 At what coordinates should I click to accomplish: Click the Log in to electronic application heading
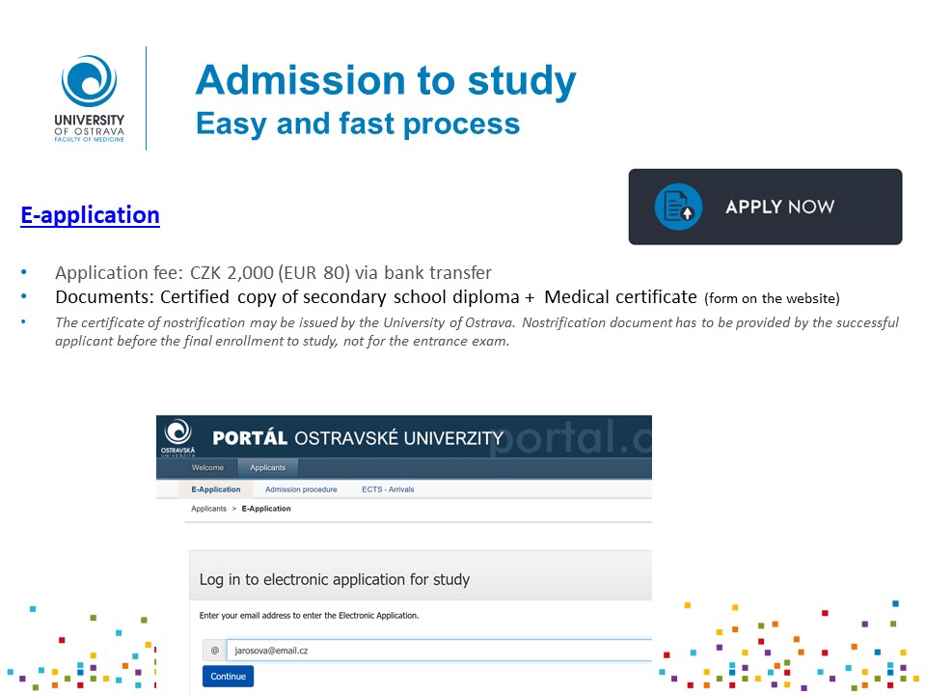coord(334,580)
